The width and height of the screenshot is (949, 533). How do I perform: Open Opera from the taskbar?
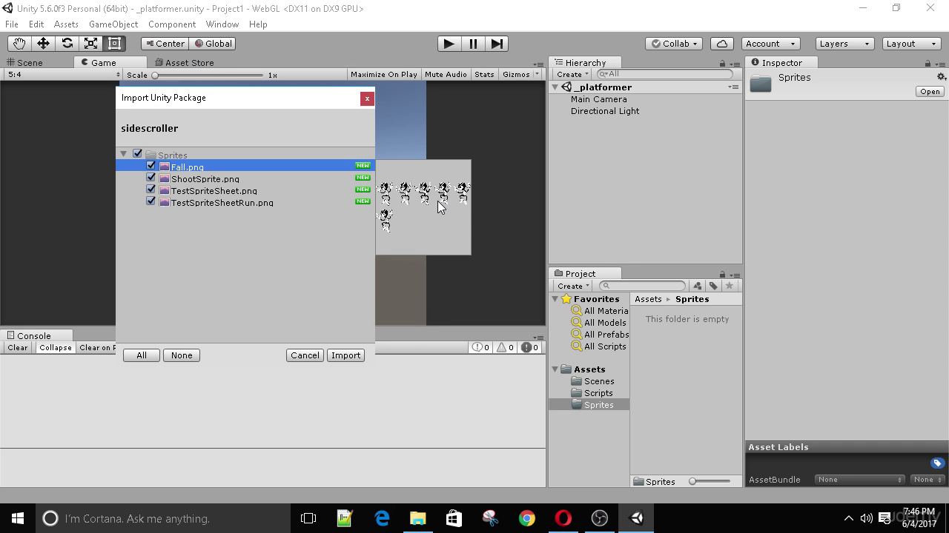point(563,518)
